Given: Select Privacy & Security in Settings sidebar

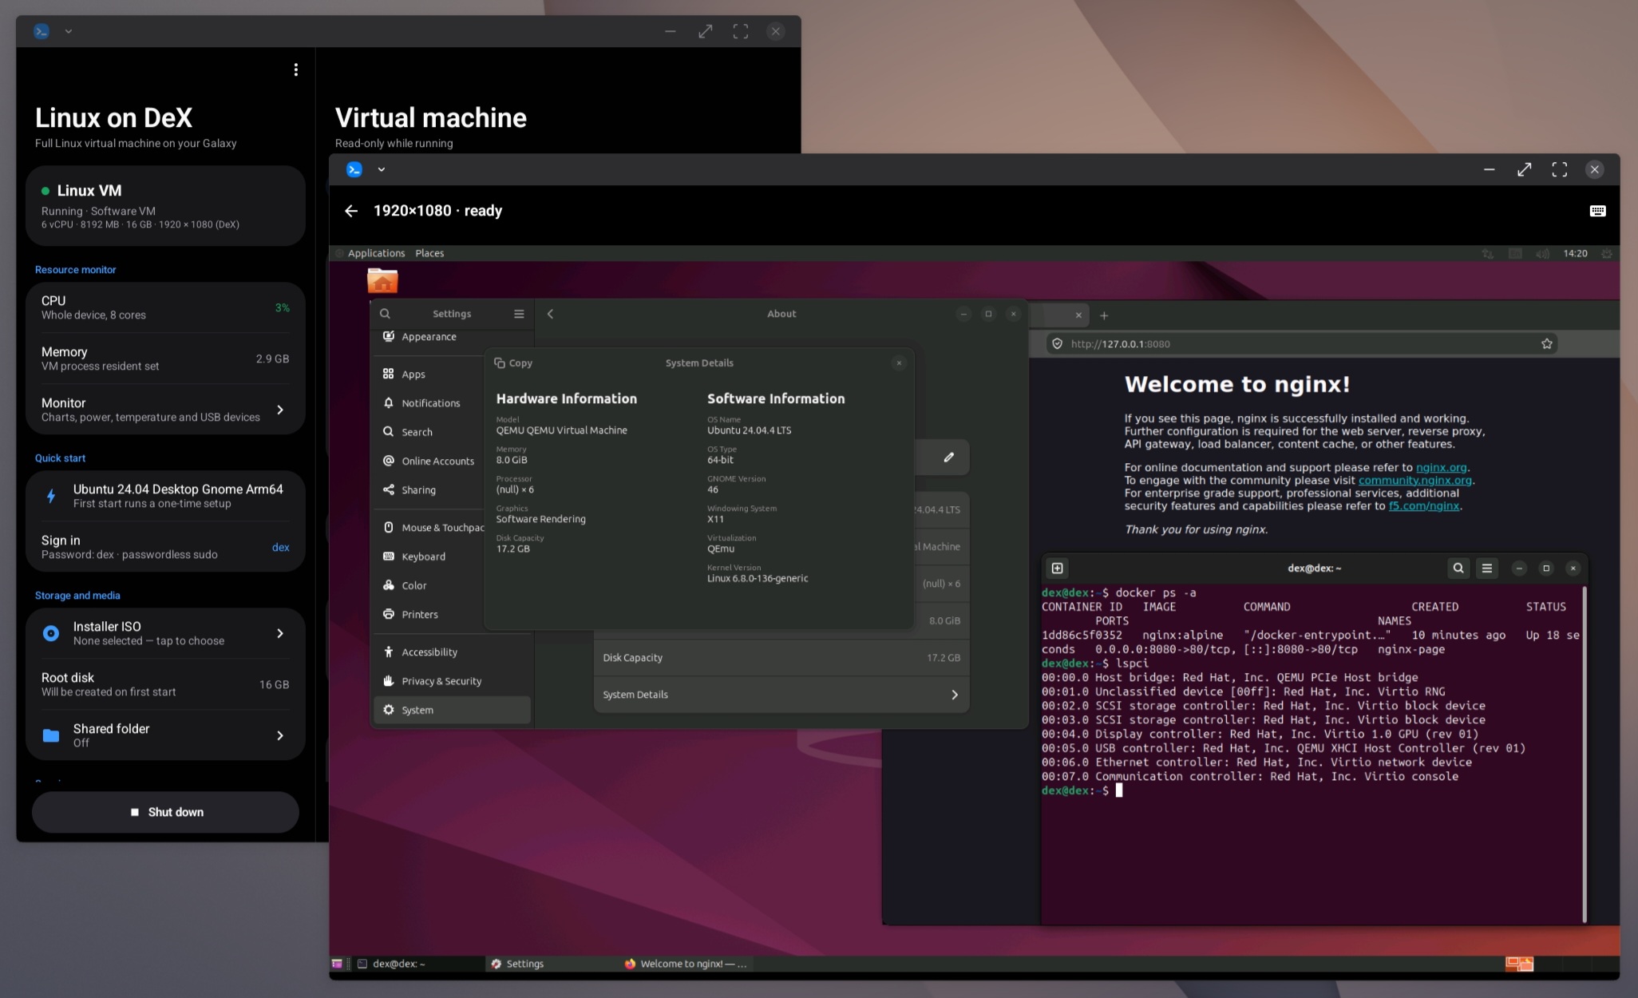Looking at the screenshot, I should 453,681.
